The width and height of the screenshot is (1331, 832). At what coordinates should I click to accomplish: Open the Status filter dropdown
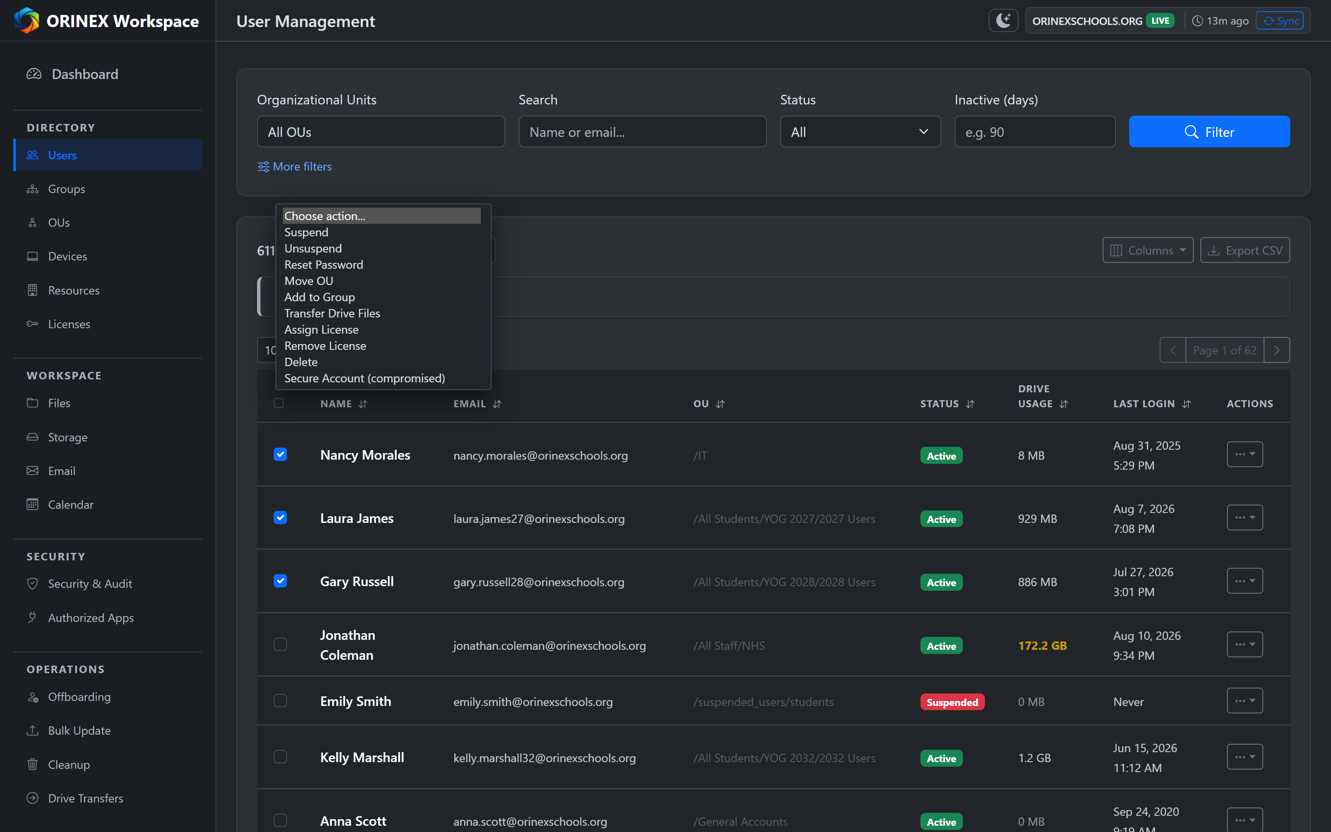click(x=860, y=132)
